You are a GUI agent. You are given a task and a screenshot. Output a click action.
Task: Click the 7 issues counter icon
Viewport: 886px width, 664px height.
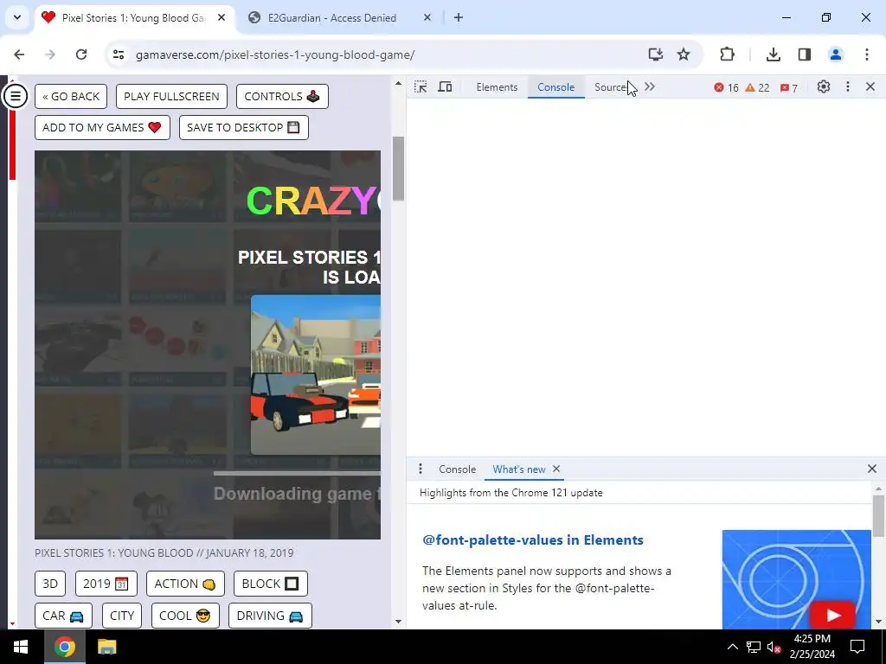click(x=789, y=87)
